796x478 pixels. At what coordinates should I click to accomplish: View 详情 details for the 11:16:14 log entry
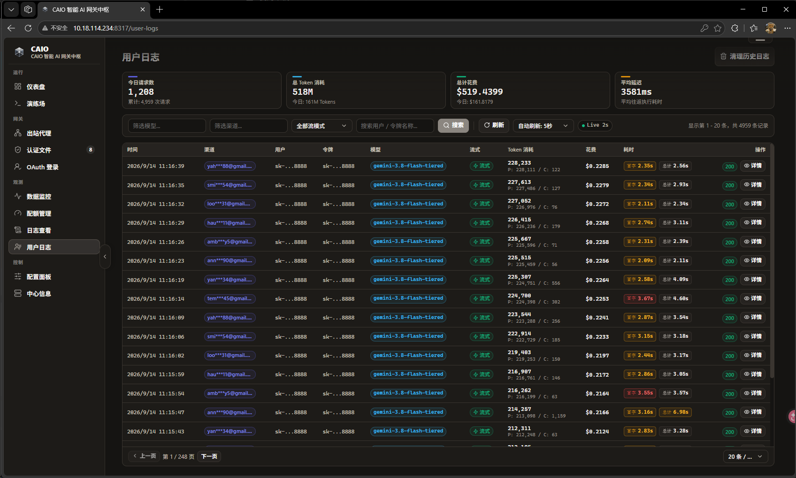click(x=753, y=298)
